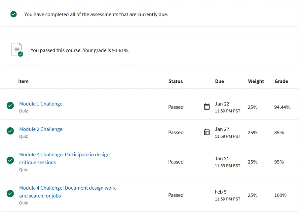300x213 pixels.
Task: Click the assessments completed checkmark icon
Action: click(14, 14)
